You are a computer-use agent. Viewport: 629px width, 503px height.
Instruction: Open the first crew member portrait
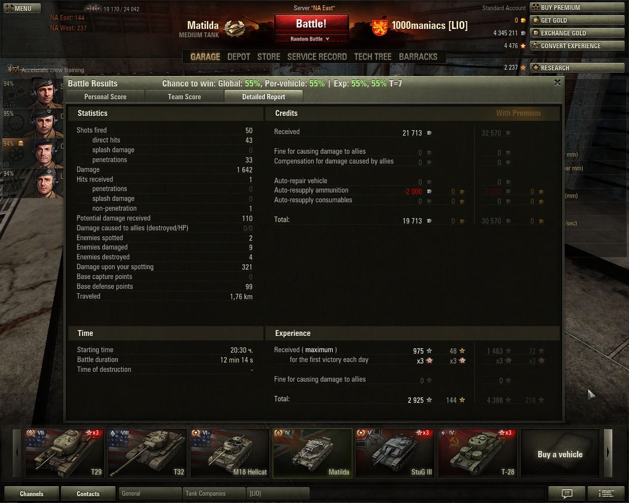coord(46,92)
